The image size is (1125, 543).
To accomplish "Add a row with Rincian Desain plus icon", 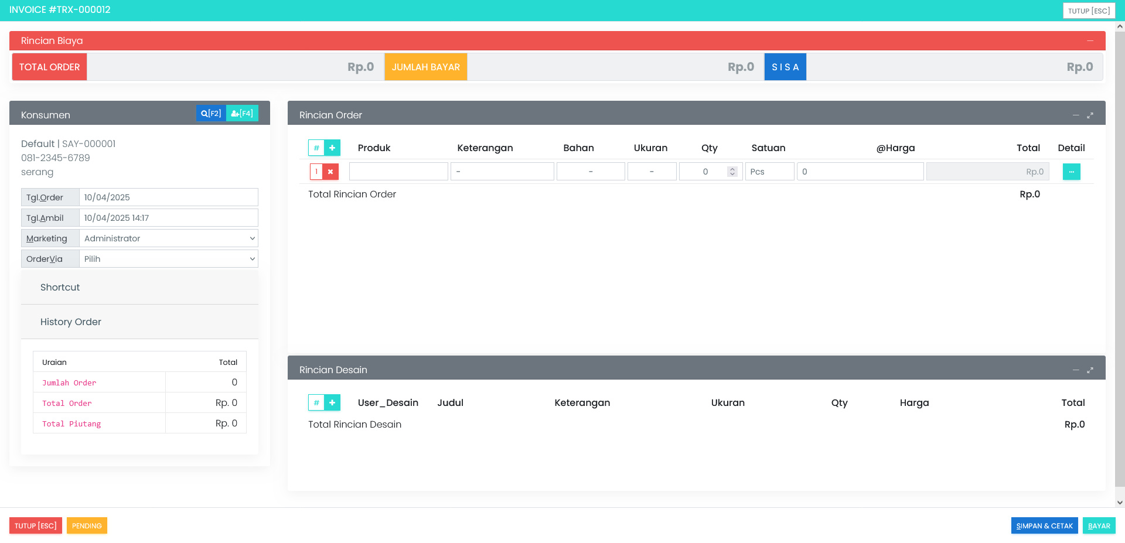I will coord(332,403).
